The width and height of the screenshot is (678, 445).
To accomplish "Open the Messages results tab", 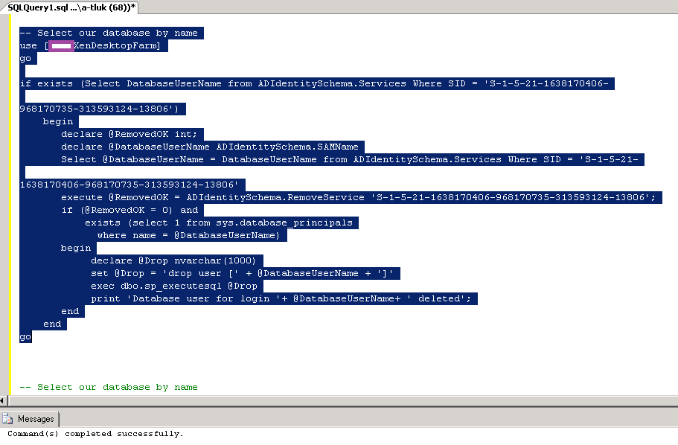I will pos(31,419).
